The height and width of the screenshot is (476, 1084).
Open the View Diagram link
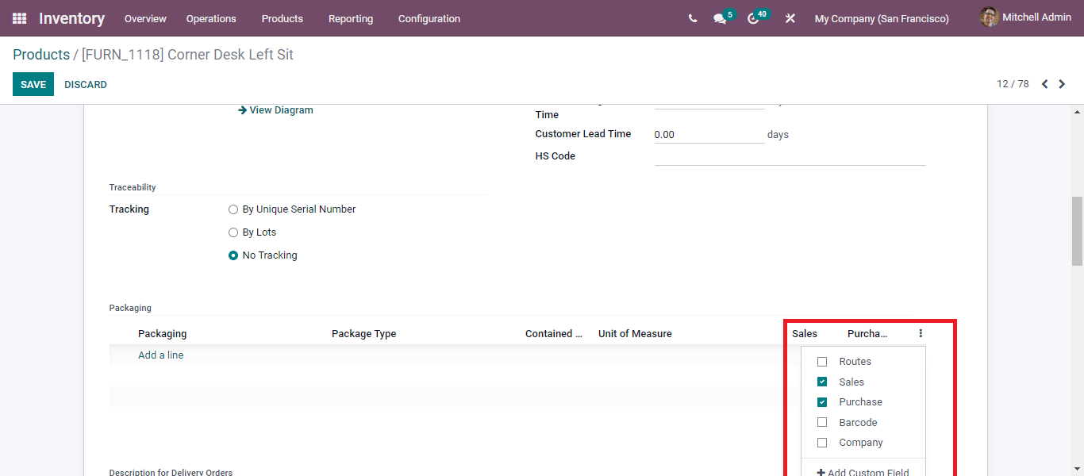pos(275,110)
